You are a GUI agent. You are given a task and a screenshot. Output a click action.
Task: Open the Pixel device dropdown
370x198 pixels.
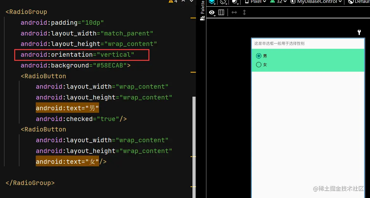255,2
